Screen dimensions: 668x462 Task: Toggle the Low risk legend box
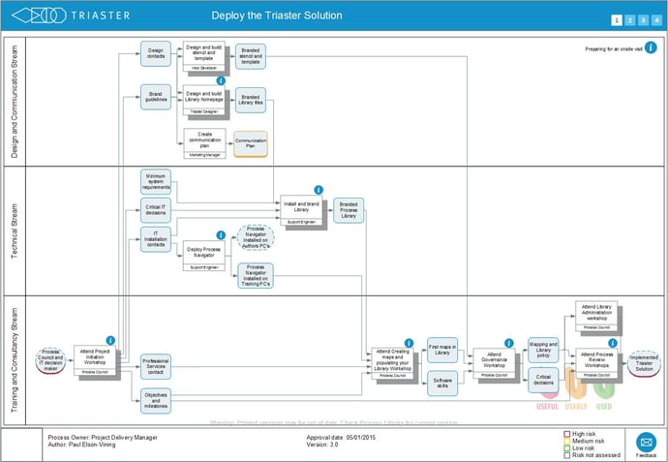click(567, 447)
